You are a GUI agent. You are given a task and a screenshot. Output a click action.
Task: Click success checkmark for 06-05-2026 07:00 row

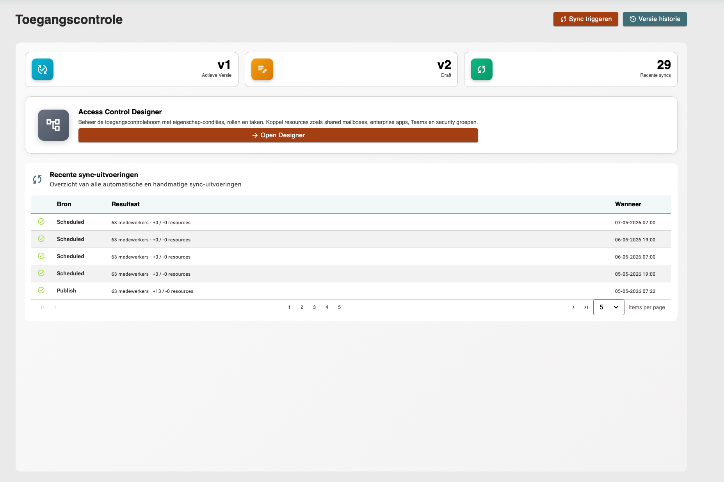pos(41,256)
